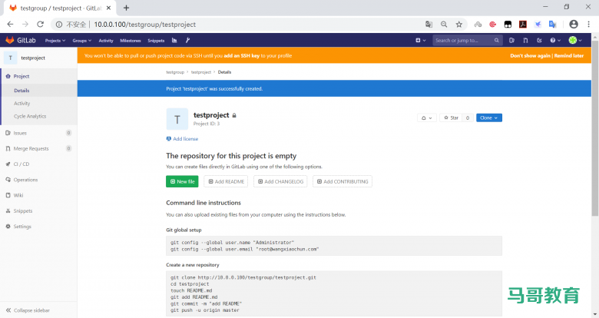This screenshot has width=599, height=318.
Task: Click the Add license link
Action: 182,139
